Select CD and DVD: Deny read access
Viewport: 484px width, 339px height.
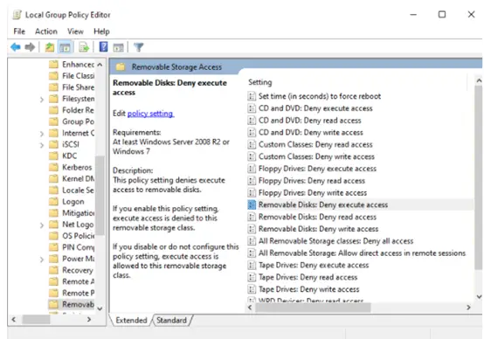tap(310, 121)
